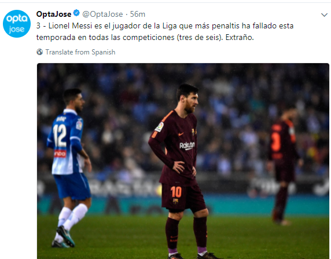The height and width of the screenshot is (259, 331).
Task: Open the 56m timestamp permalink
Action: (137, 14)
